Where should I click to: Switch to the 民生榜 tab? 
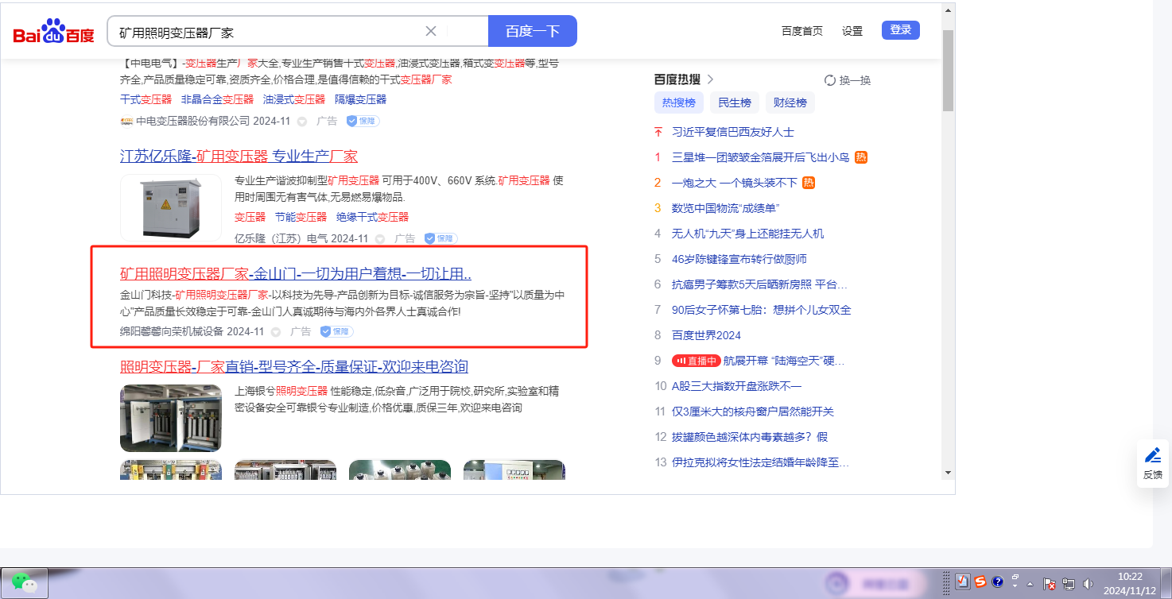(x=734, y=102)
